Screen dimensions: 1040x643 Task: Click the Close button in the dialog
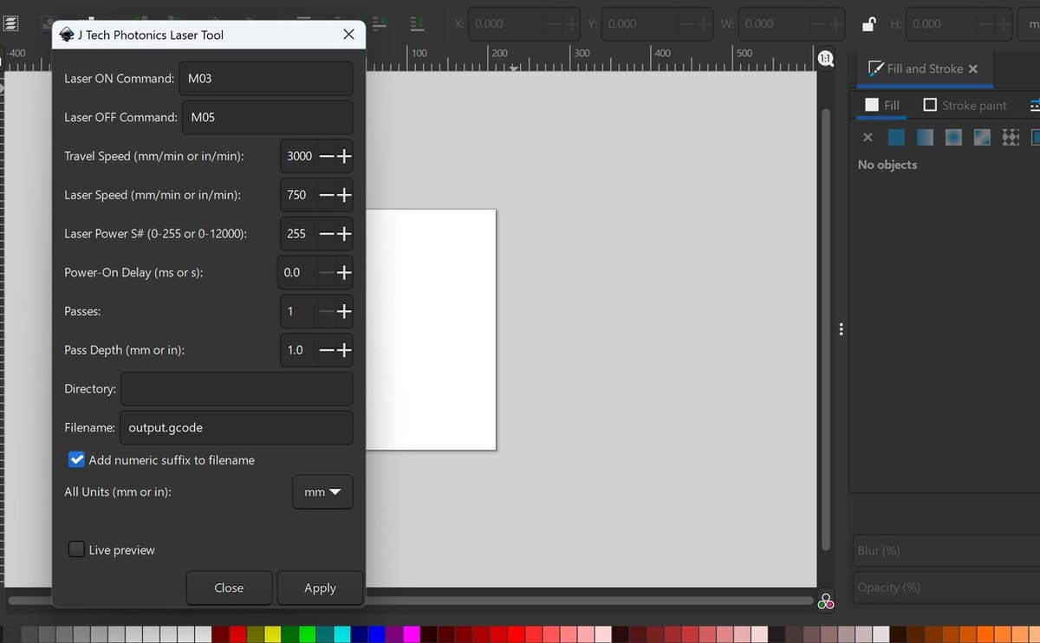[229, 588]
